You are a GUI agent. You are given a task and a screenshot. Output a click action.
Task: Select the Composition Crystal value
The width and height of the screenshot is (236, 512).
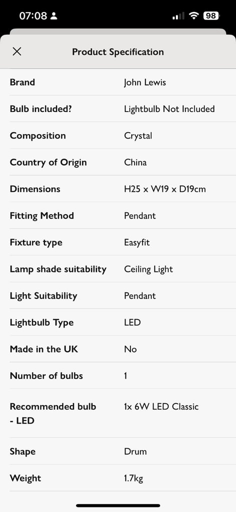click(x=138, y=136)
